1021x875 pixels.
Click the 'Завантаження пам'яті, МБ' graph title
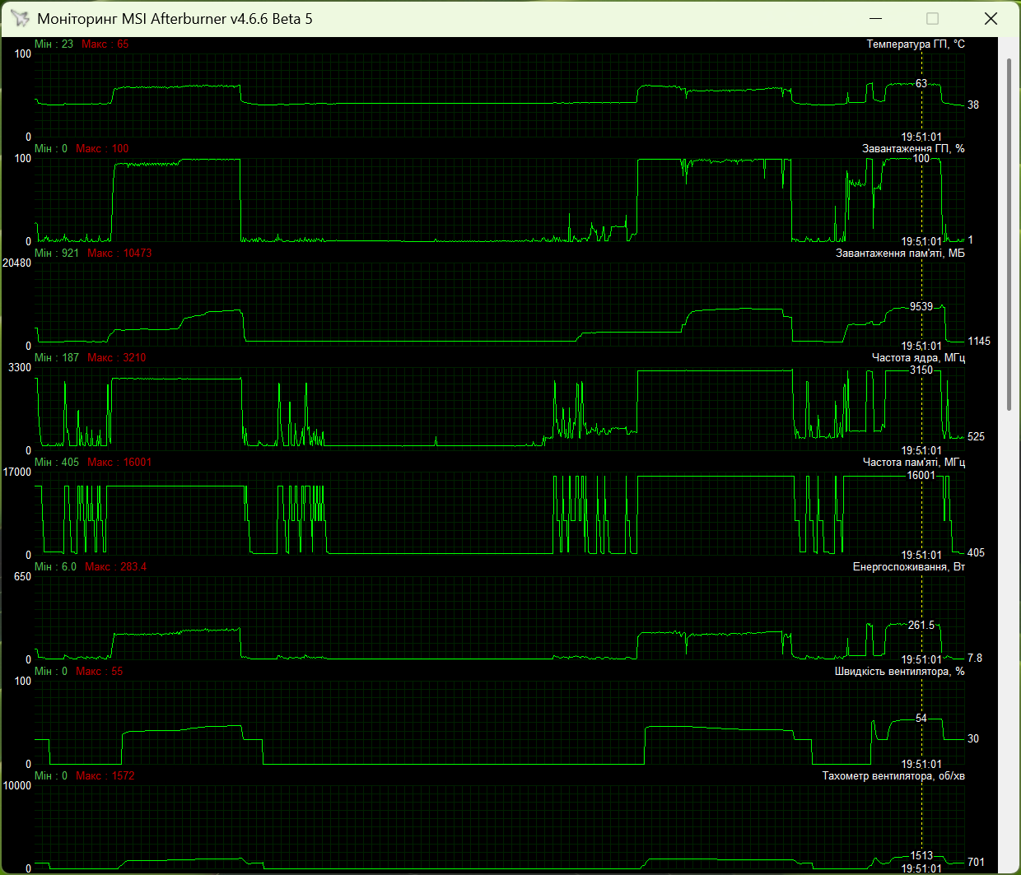900,254
